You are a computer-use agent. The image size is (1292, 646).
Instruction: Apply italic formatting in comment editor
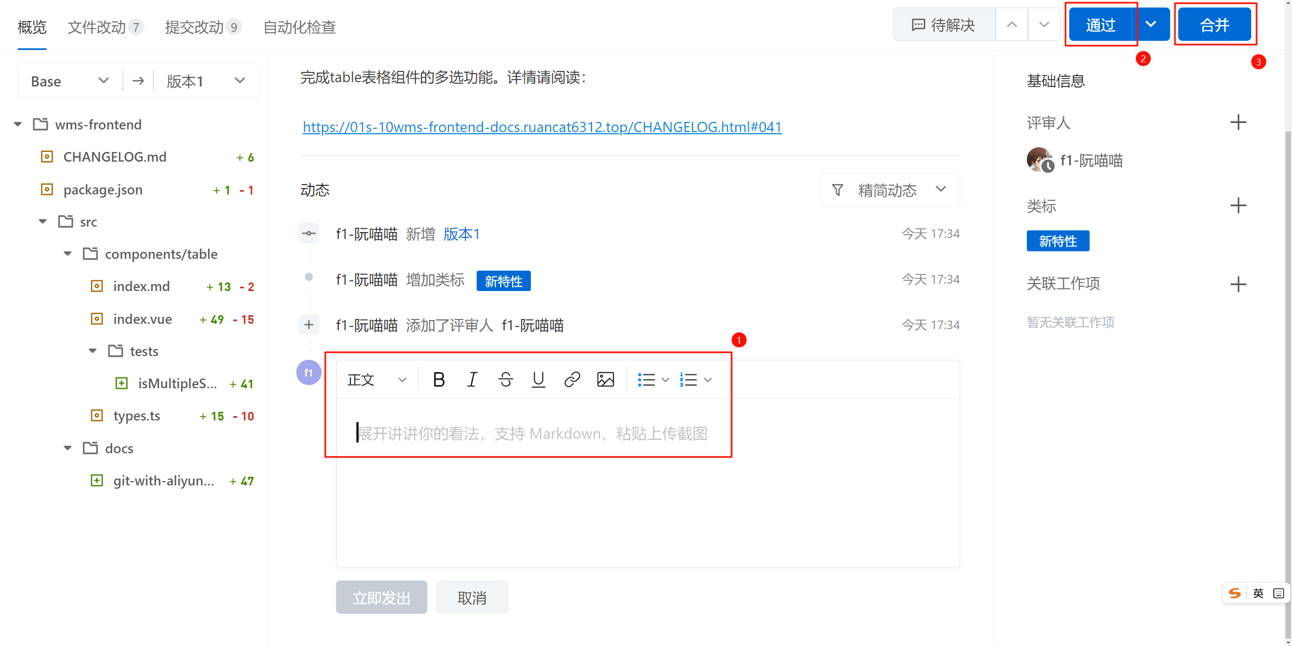pyautogui.click(x=472, y=380)
